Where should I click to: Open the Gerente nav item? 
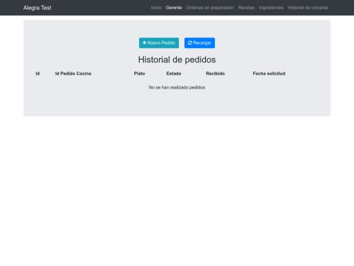(174, 8)
